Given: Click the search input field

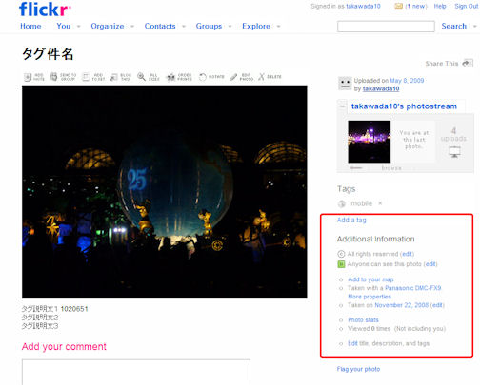Looking at the screenshot, I should [386, 27].
